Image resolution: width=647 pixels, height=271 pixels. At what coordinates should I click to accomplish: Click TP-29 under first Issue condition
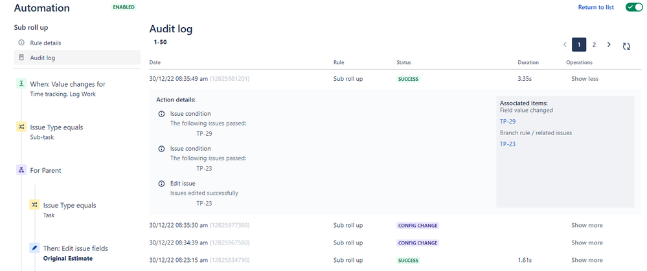pos(204,133)
